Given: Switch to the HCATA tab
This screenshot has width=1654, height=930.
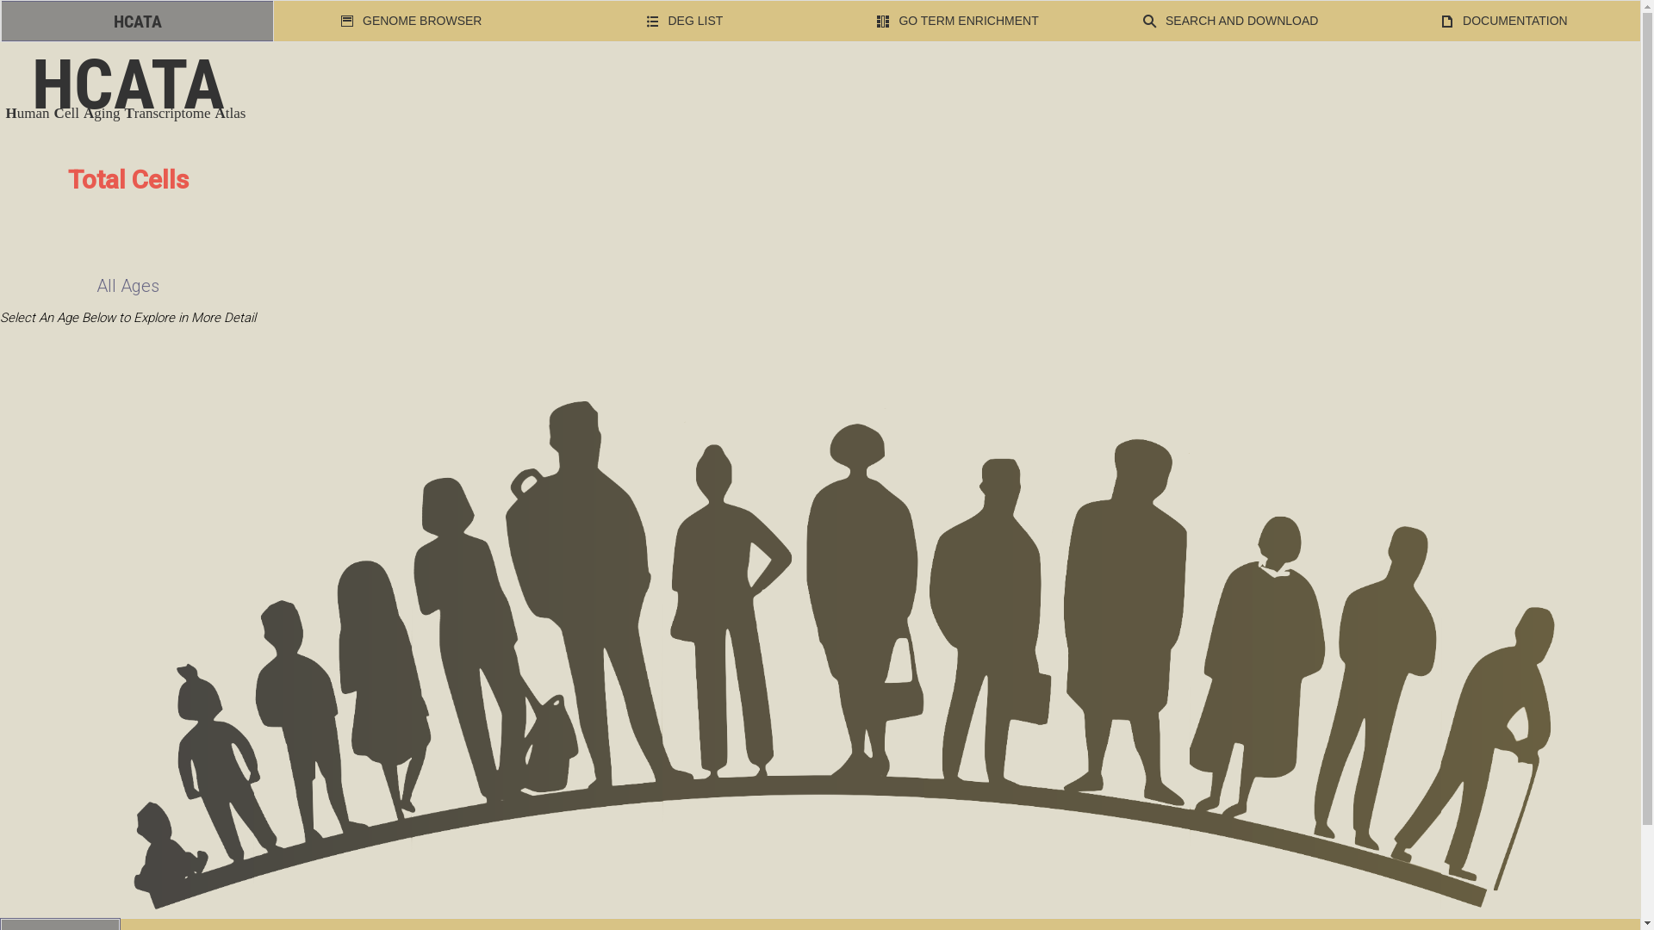Looking at the screenshot, I should coord(137,22).
